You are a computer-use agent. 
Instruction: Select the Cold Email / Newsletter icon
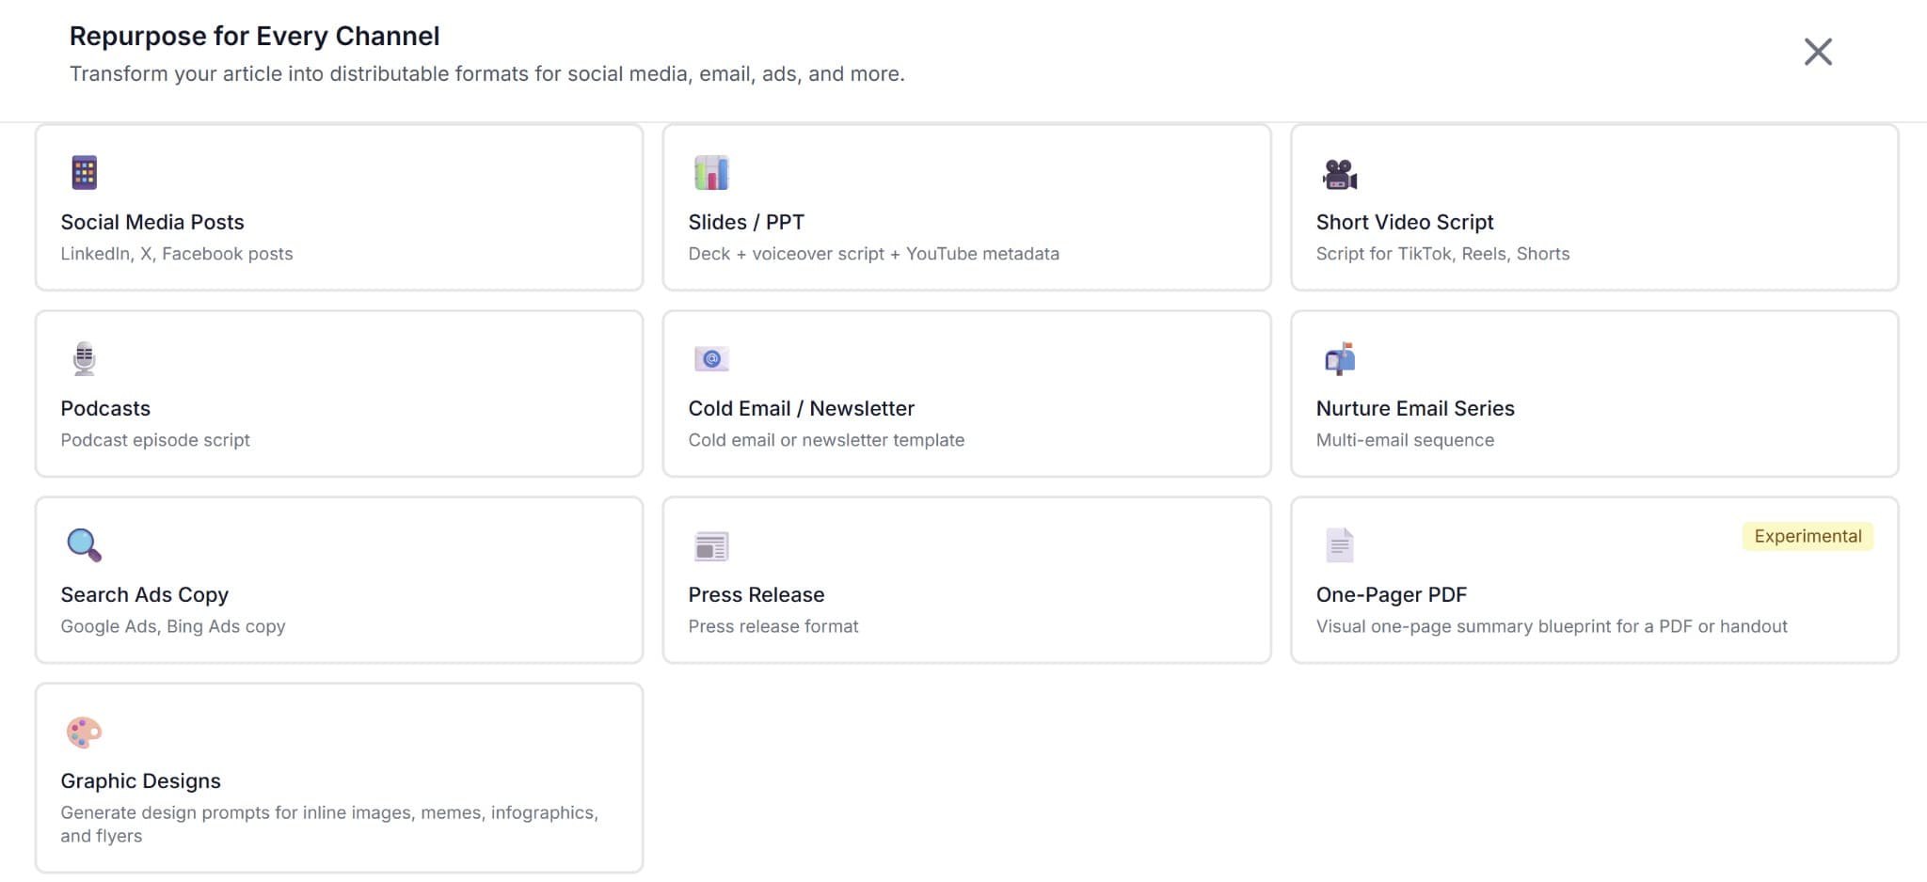(x=711, y=357)
